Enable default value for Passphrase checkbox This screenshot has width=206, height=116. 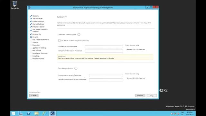coord(59,41)
